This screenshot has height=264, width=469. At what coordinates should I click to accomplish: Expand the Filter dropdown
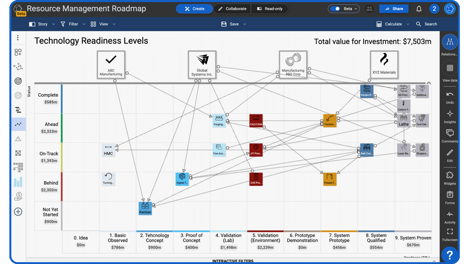pyautogui.click(x=72, y=24)
